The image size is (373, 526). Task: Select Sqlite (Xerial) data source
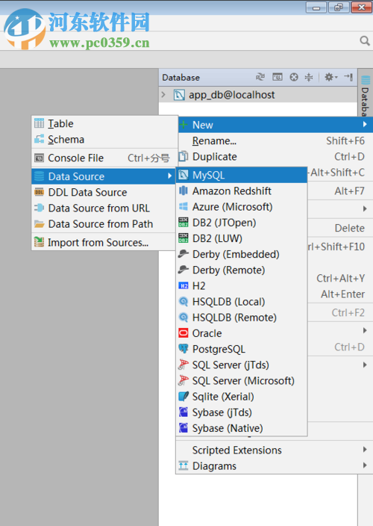pos(242,397)
